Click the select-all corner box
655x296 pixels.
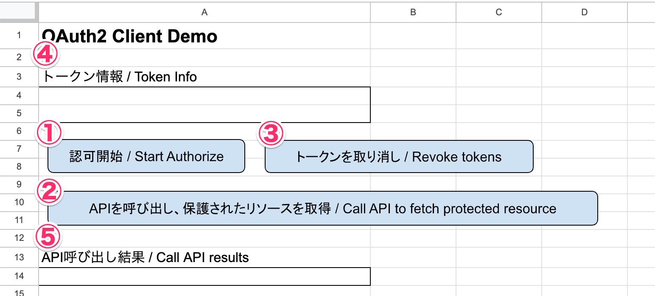[x=19, y=12]
